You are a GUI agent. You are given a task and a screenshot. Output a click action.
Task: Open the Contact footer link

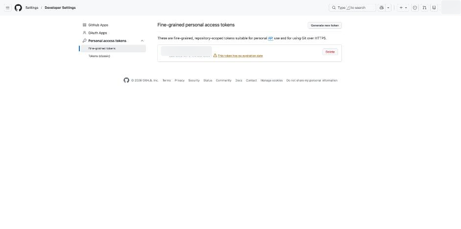[x=251, y=80]
